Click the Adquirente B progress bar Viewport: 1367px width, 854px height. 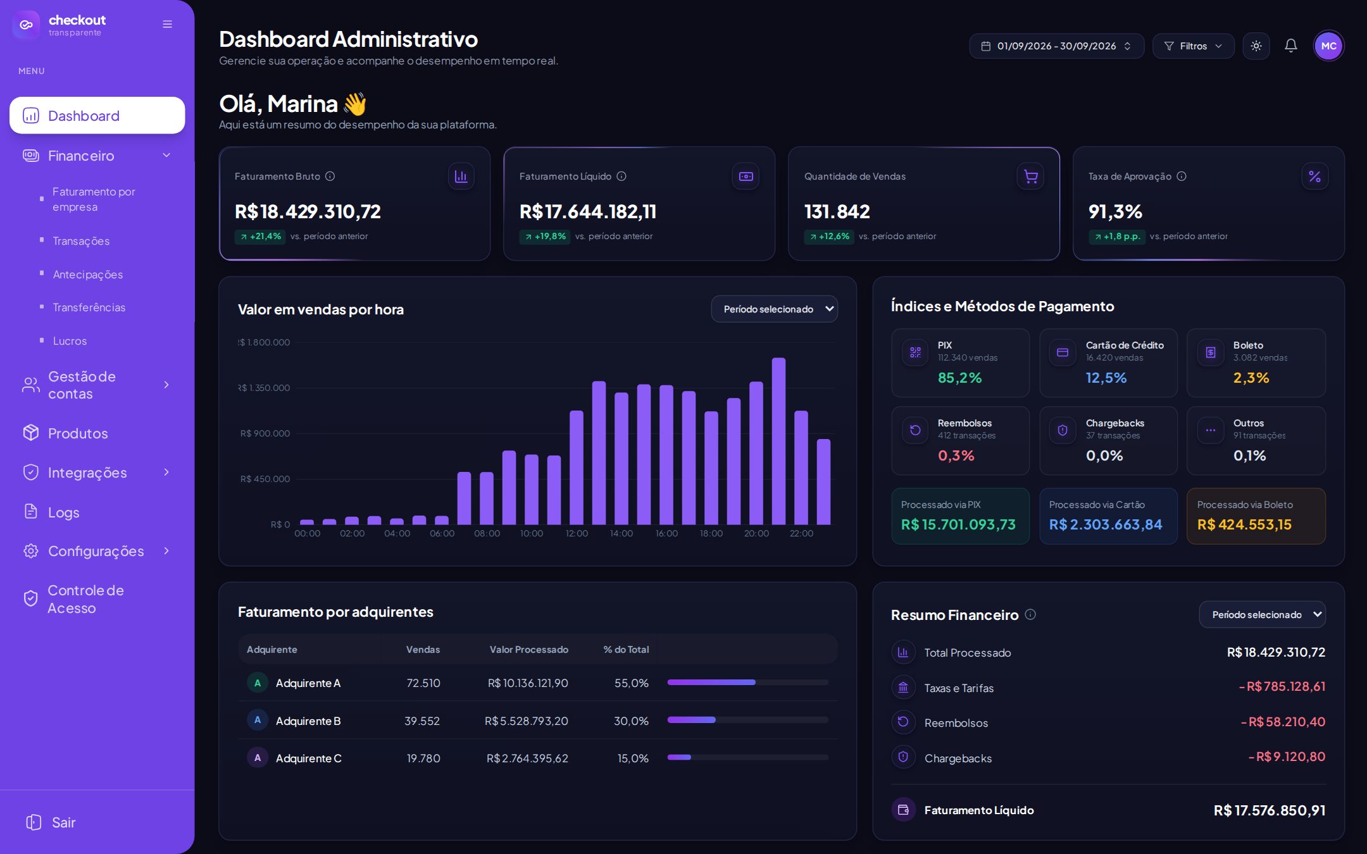pyautogui.click(x=747, y=720)
